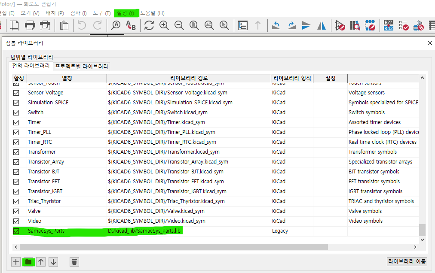Open the 설정 (r) menu
Viewport: 435px width, 273px height.
pyautogui.click(x=126, y=13)
